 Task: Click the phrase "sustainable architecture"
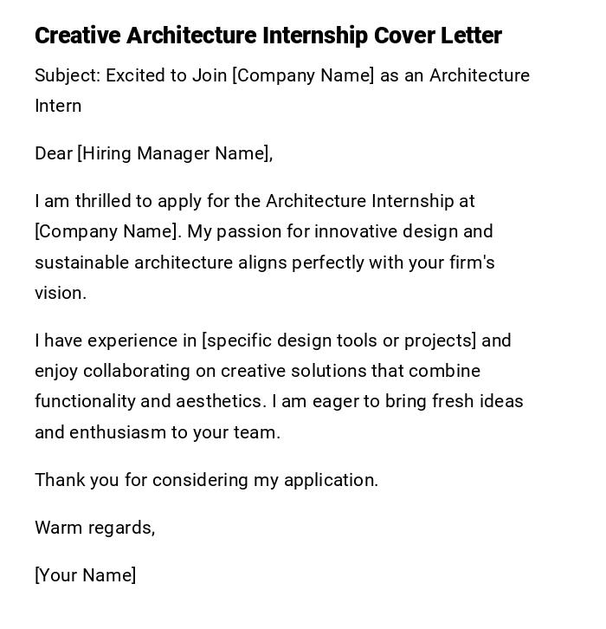134,263
